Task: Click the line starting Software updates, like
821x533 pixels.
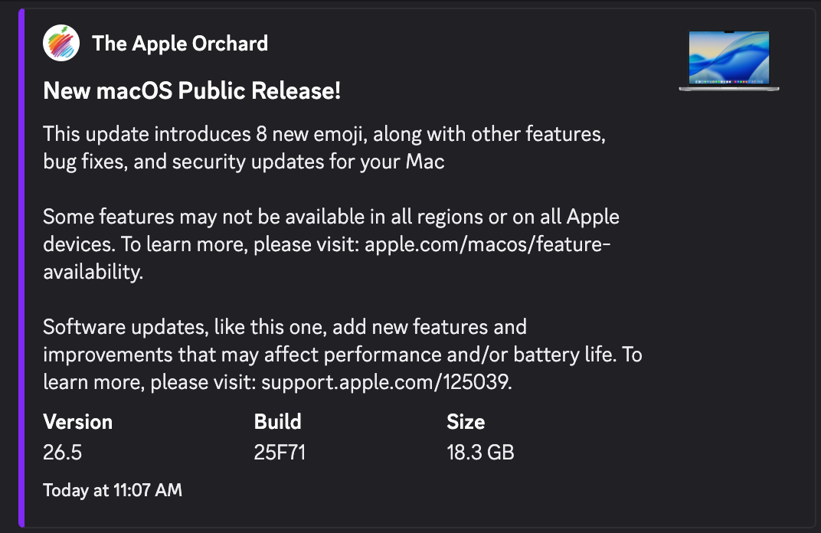Action: pos(285,327)
